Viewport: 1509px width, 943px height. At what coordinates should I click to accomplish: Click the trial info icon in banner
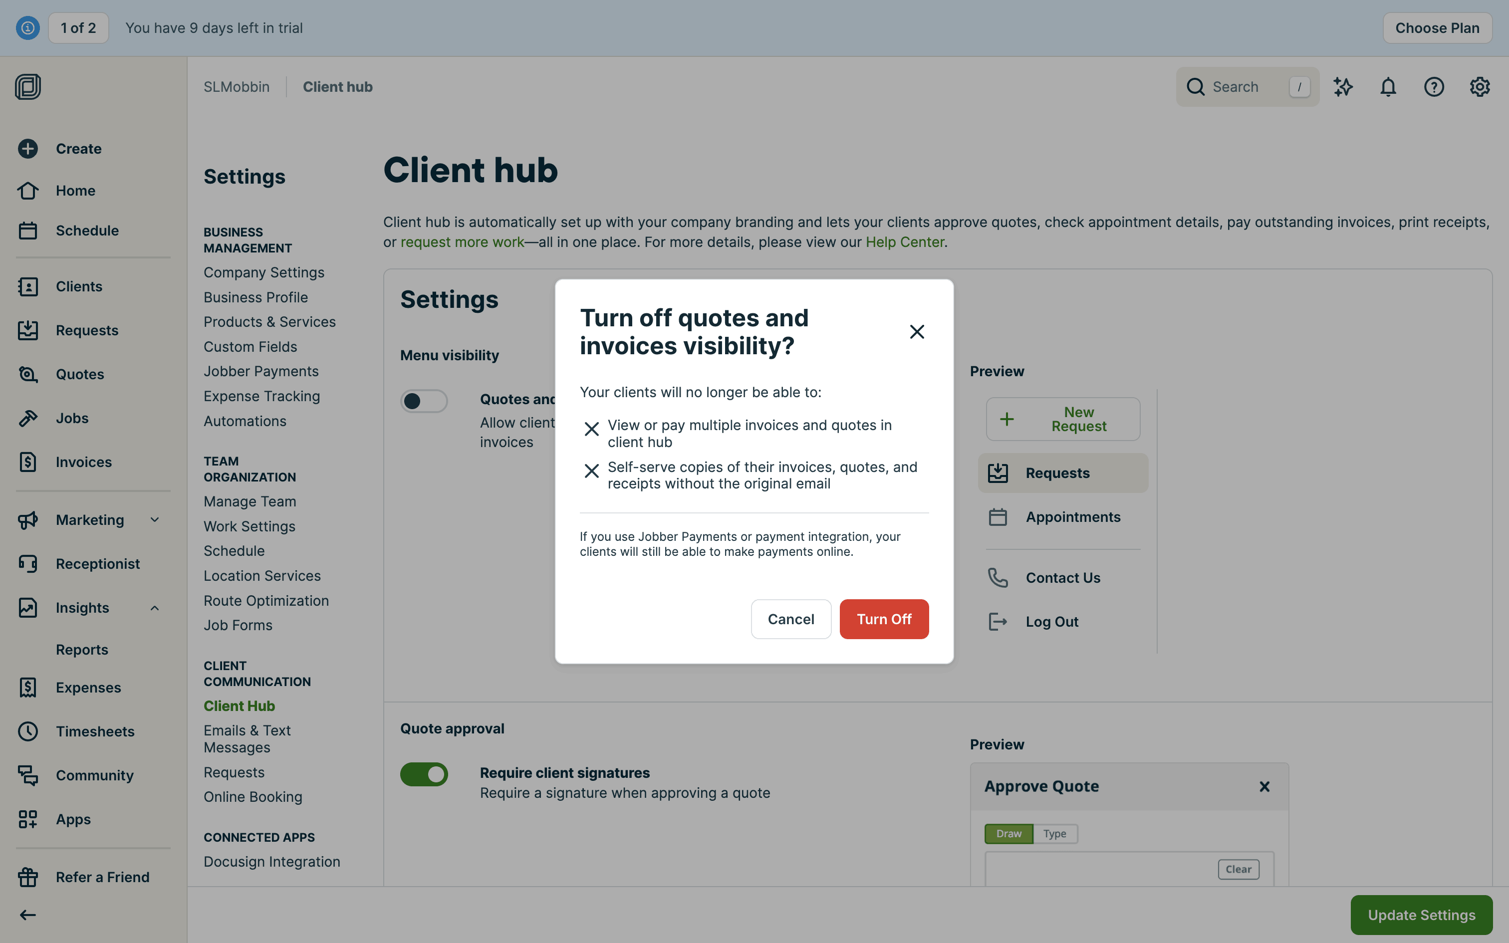(x=28, y=28)
